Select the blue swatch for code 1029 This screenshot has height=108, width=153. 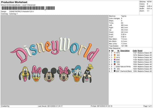115,62
